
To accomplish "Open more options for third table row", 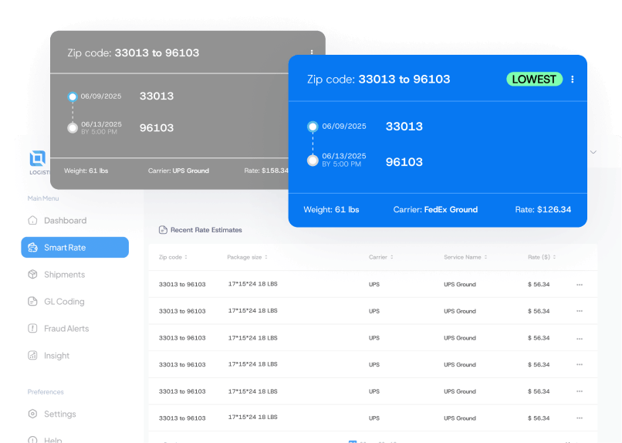I will (x=580, y=339).
